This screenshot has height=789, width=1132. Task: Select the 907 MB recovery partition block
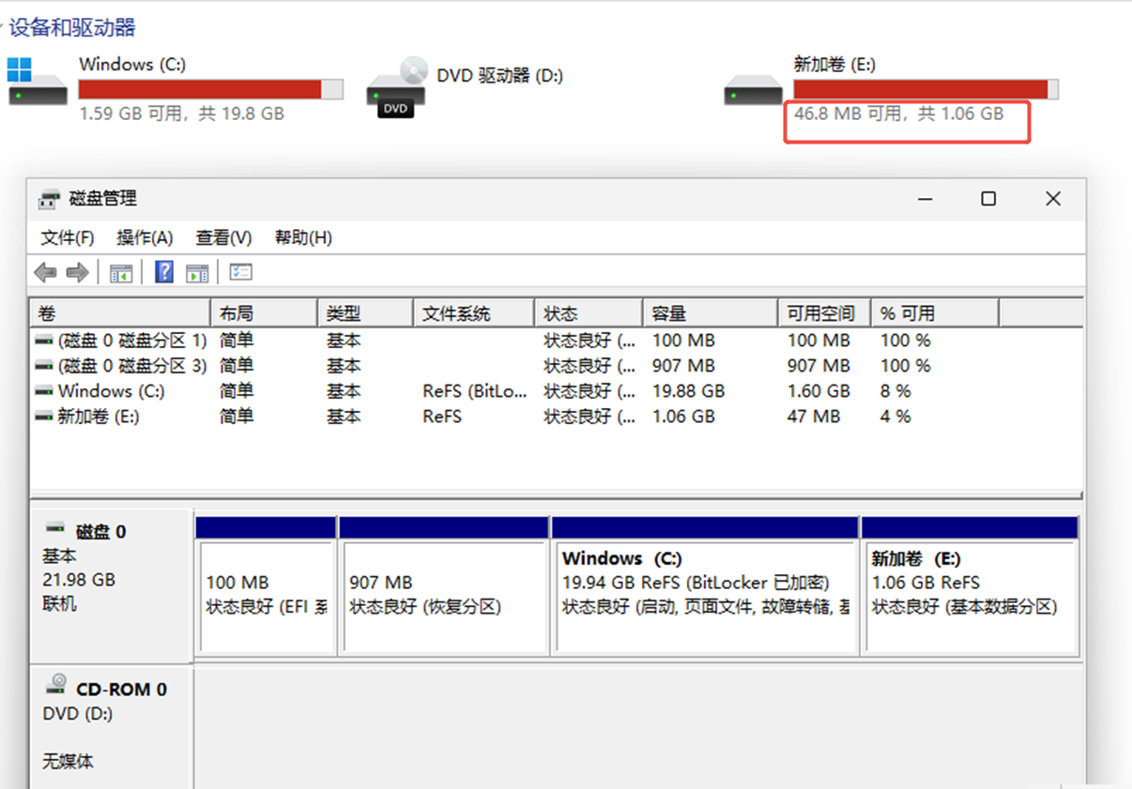coord(445,595)
